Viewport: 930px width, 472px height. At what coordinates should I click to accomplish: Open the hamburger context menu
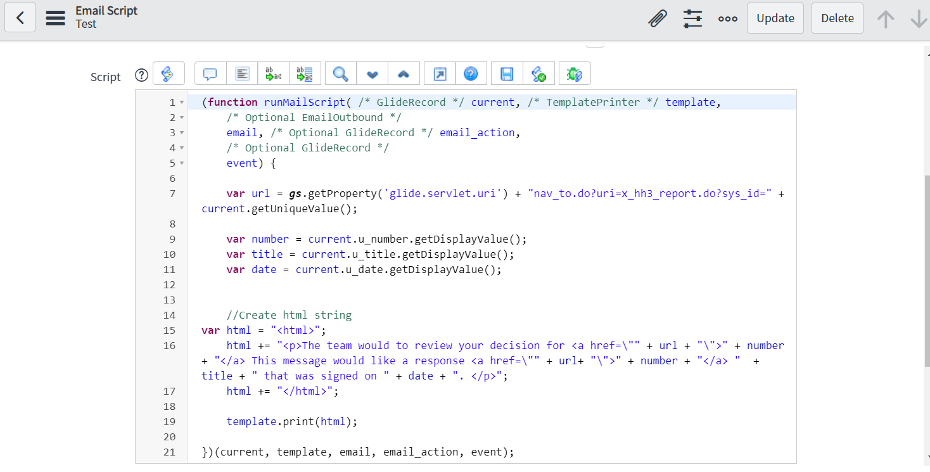coord(56,18)
